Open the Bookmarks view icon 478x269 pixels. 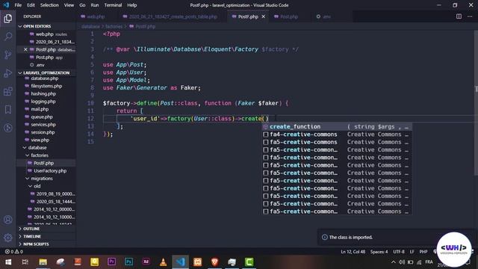(8, 110)
